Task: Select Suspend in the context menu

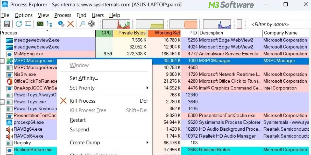Action: pos(104,130)
